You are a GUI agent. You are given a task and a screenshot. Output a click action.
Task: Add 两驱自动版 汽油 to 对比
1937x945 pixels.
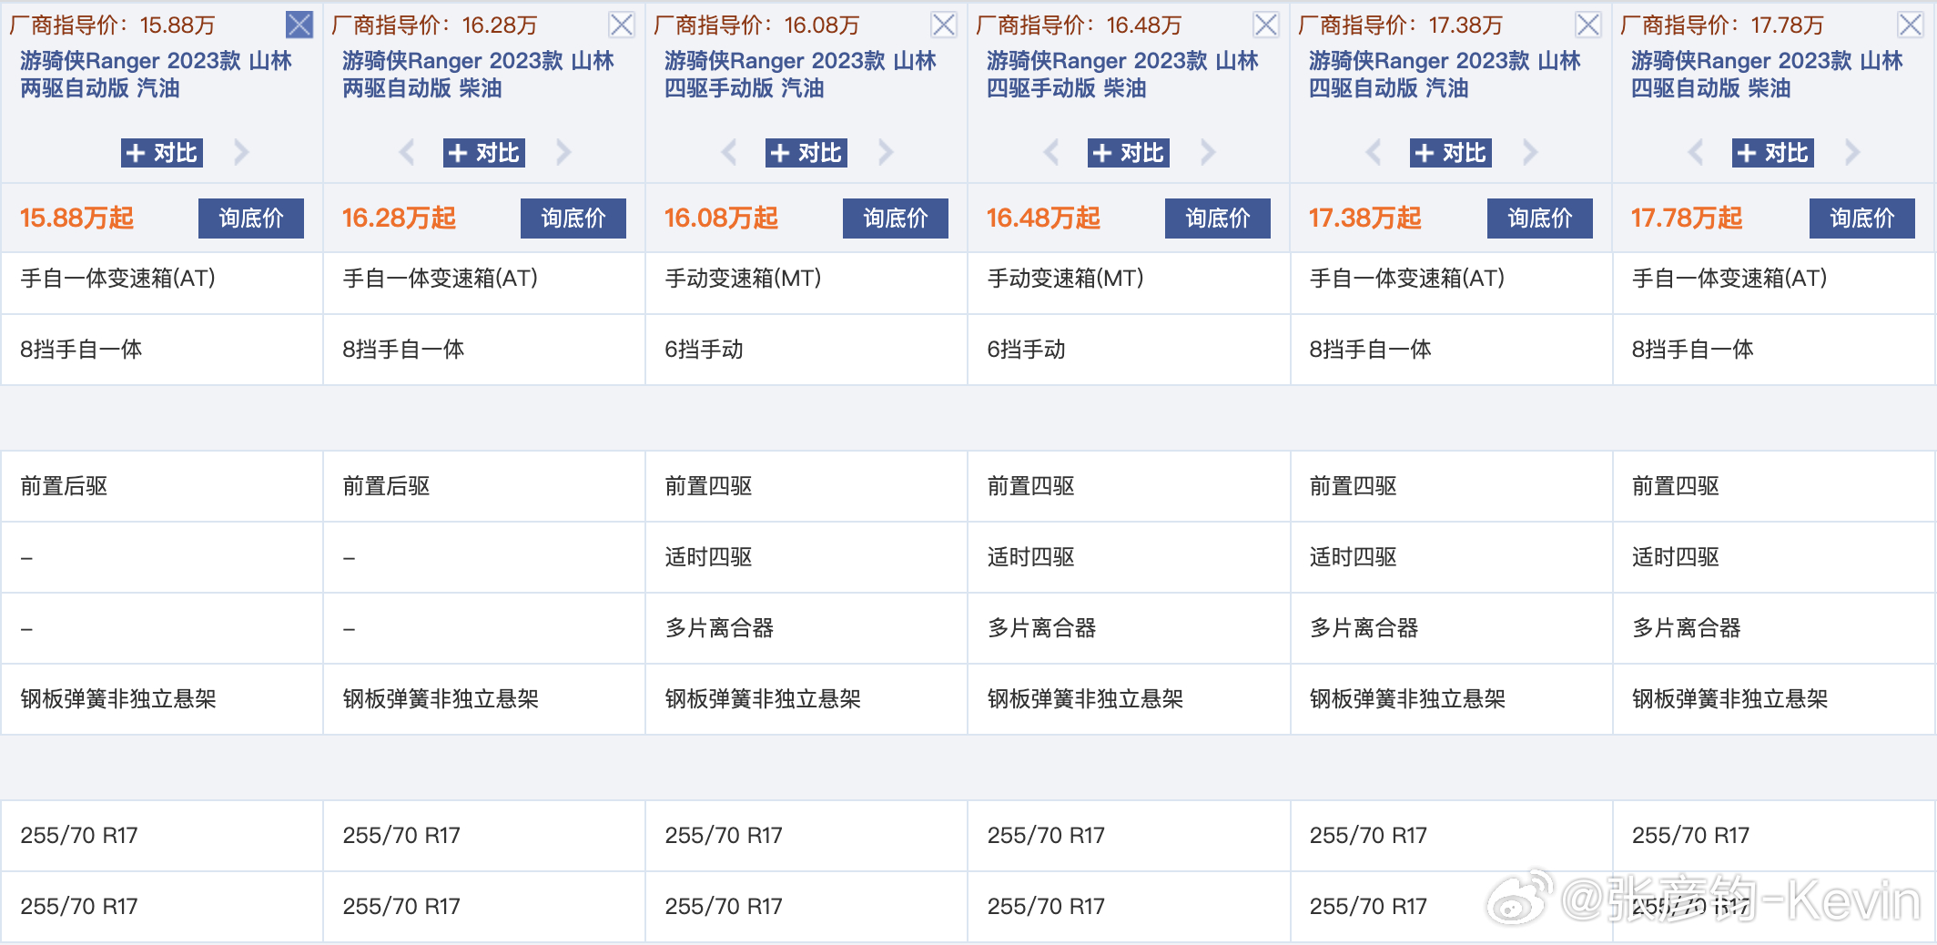point(162,153)
